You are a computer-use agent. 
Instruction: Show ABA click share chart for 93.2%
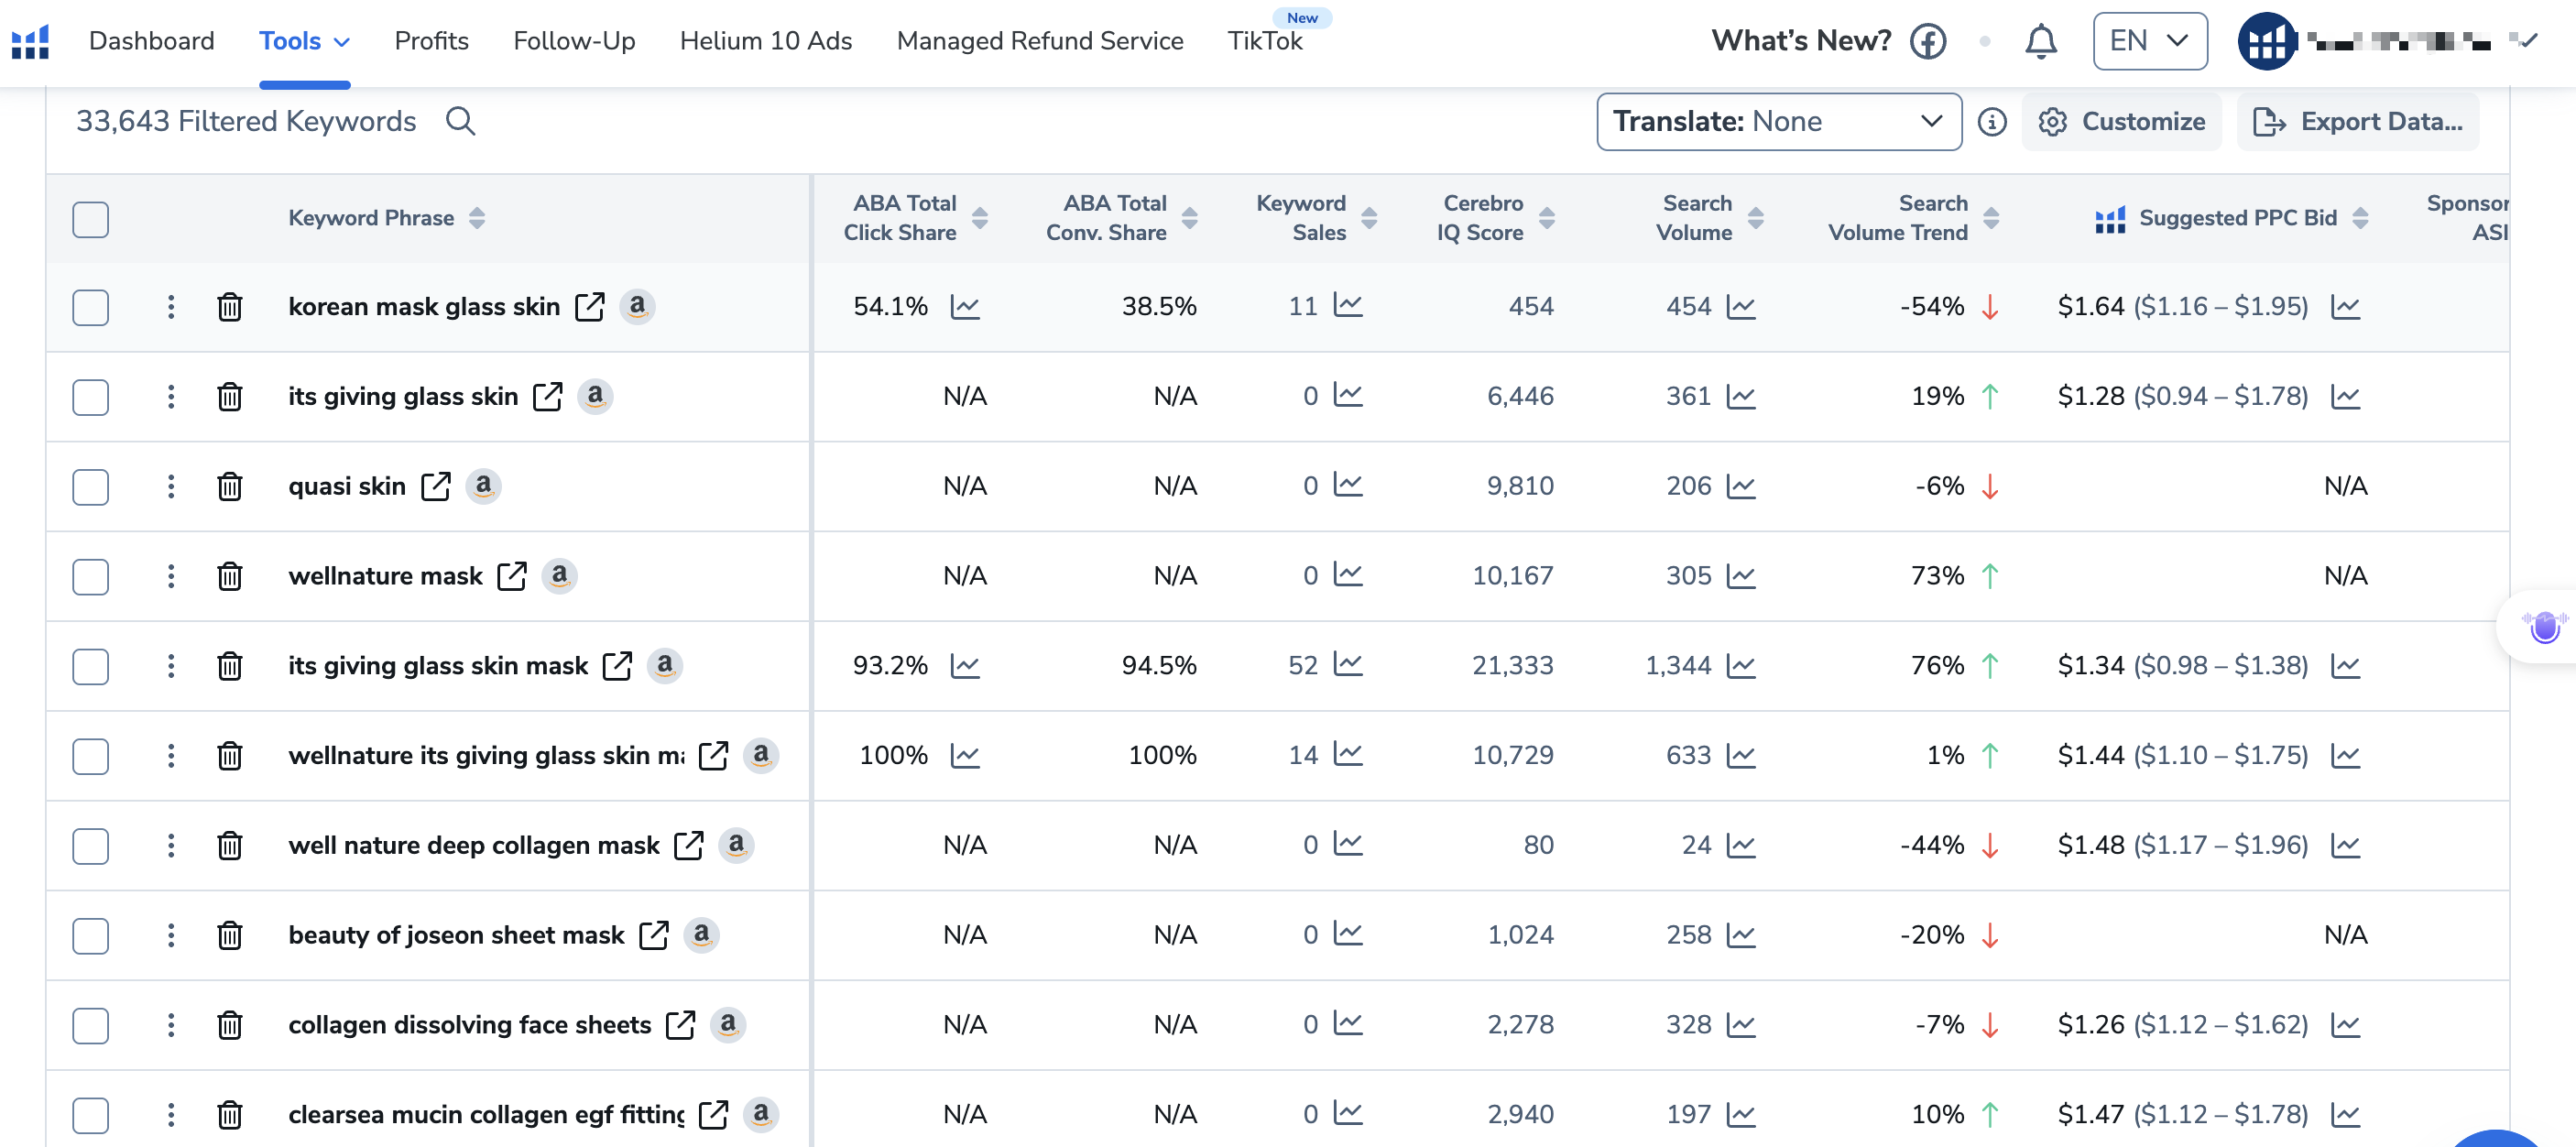tap(964, 665)
